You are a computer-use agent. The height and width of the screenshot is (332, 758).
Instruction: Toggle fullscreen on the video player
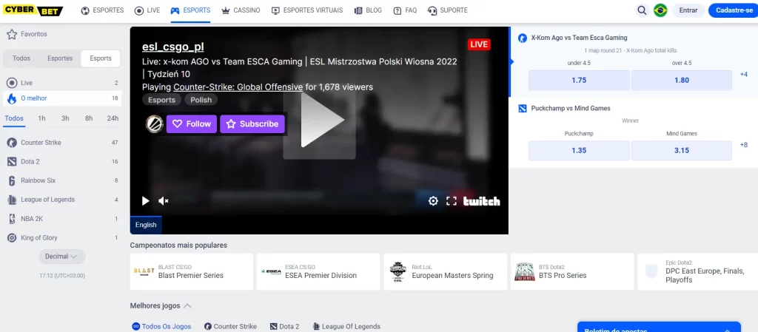pos(451,201)
